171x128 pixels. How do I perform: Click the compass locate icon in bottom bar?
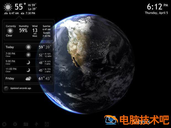(x=4, y=124)
